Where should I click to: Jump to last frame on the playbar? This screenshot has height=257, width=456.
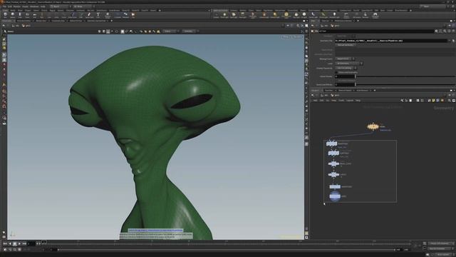24,243
